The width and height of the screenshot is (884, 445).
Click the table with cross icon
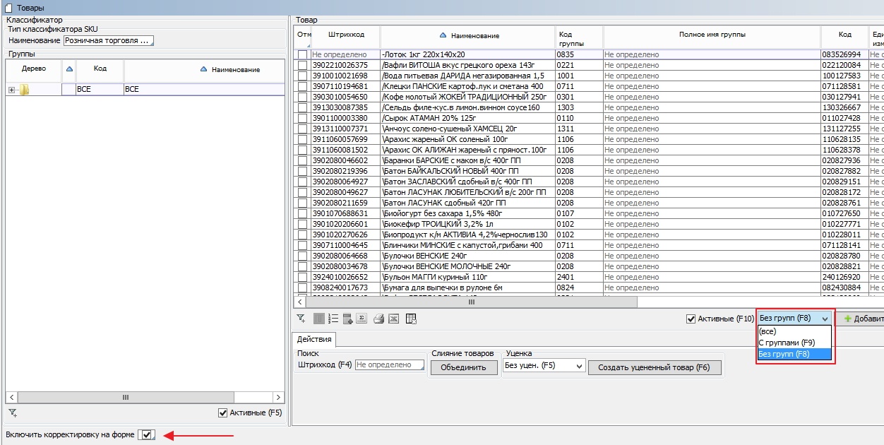[411, 319]
